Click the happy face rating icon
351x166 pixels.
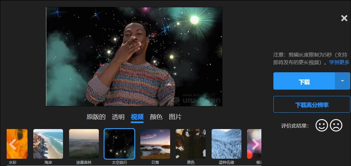pos(322,125)
